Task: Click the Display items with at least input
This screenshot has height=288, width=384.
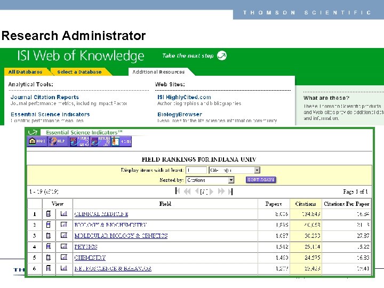Action: pyautogui.click(x=196, y=170)
